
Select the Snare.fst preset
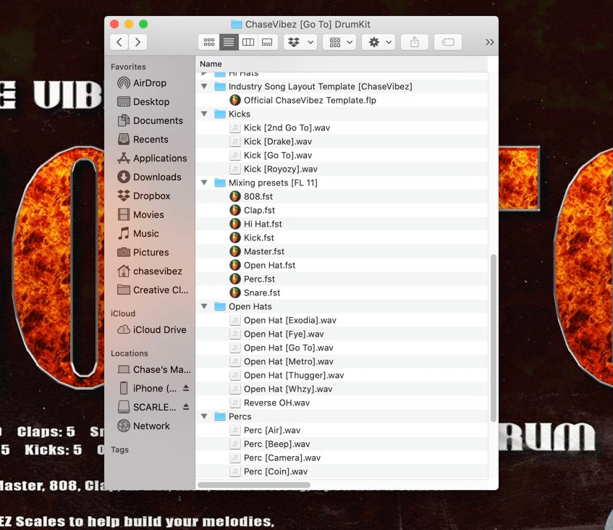tap(342, 293)
